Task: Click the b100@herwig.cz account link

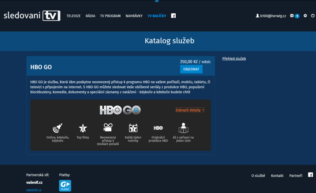Action: 273,16
